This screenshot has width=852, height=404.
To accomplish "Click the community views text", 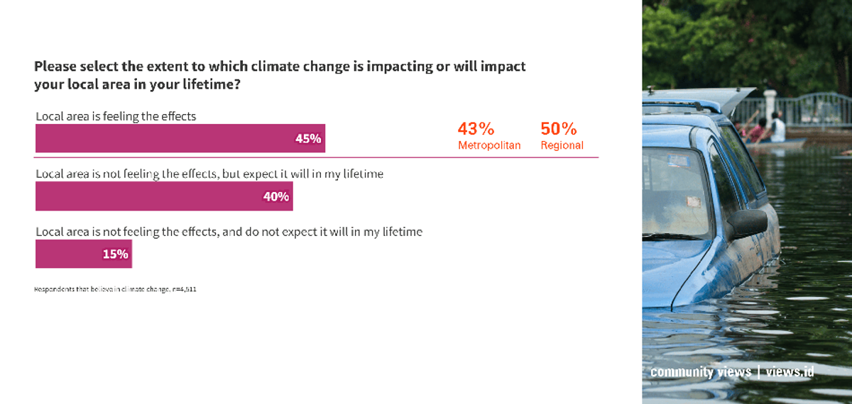I will 700,372.
